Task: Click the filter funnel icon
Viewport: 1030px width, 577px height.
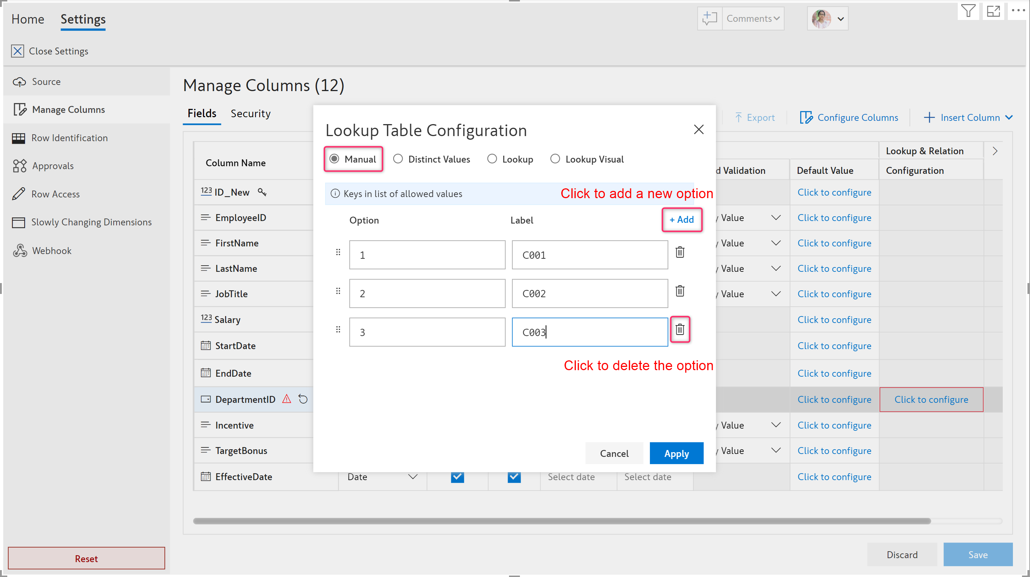Action: 968,11
